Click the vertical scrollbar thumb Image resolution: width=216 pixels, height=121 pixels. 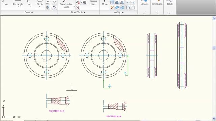(214, 48)
